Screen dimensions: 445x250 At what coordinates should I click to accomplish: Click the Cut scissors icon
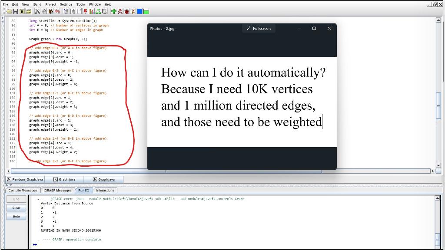[x=37, y=11]
